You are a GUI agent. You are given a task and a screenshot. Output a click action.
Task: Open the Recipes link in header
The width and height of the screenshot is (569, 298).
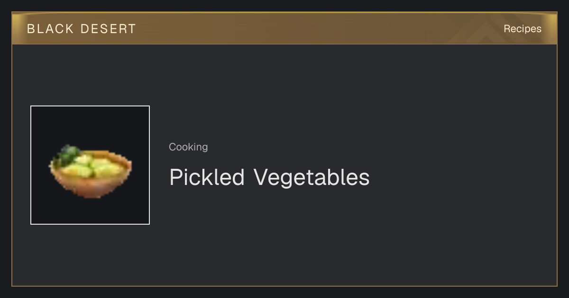coord(522,29)
